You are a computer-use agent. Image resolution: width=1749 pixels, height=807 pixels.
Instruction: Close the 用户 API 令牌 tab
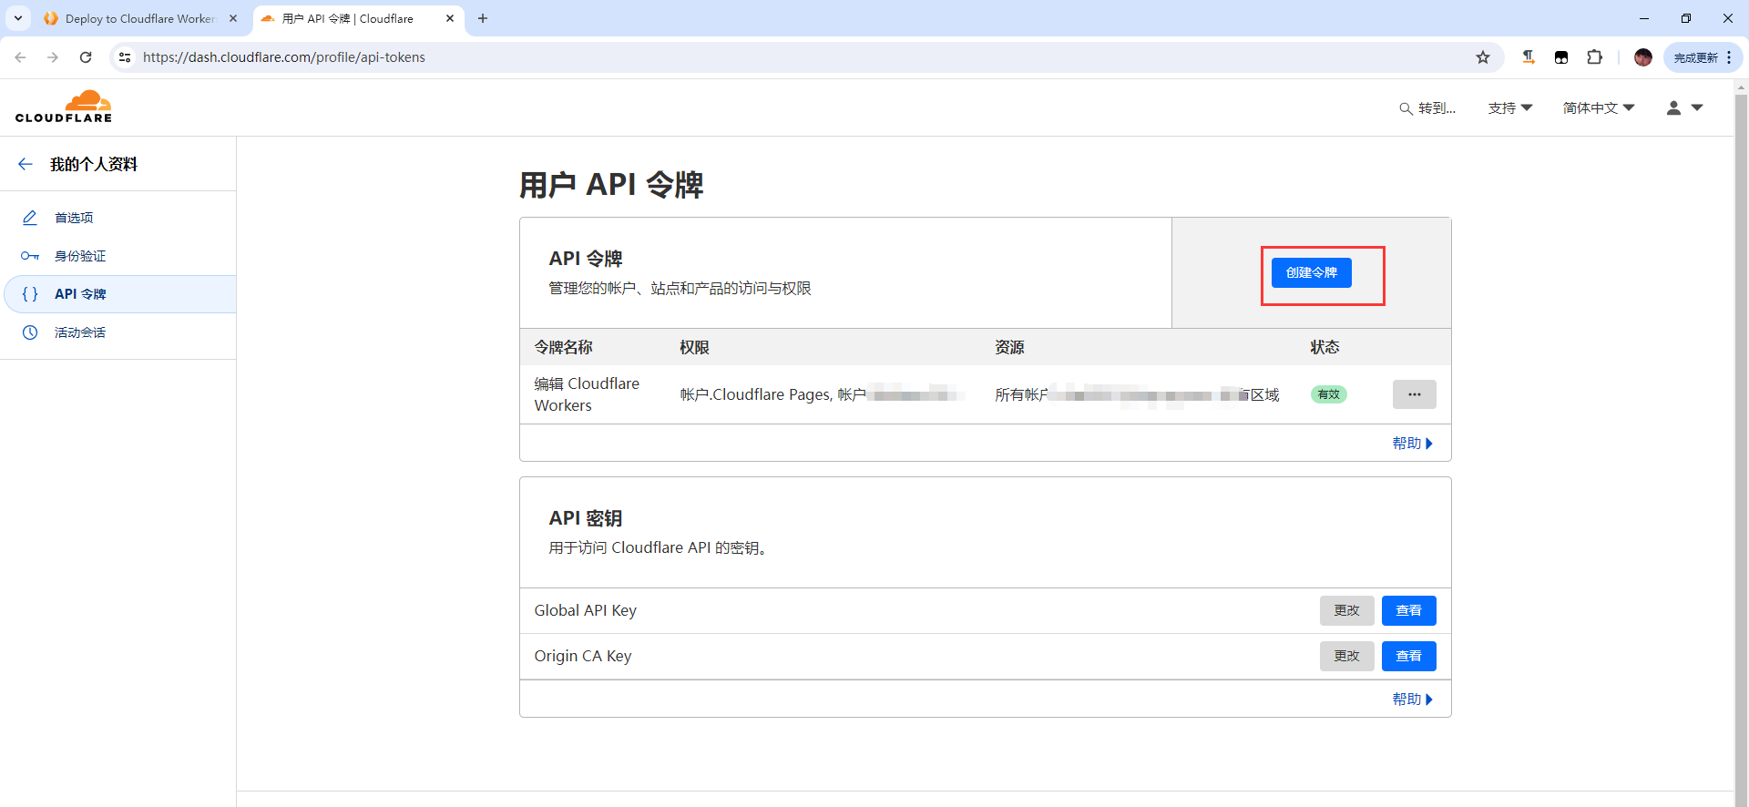[450, 18]
